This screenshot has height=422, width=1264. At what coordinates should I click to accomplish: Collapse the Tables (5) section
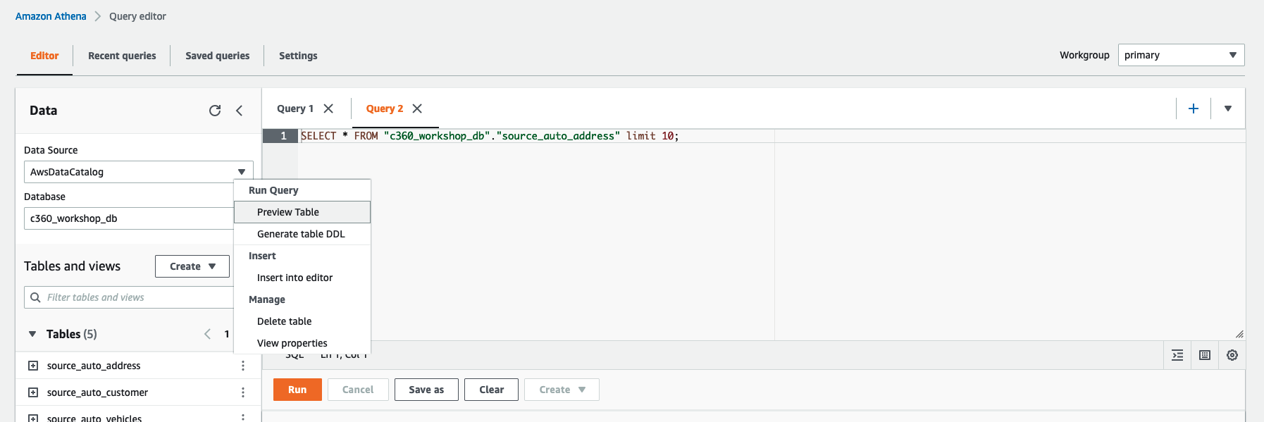coord(32,334)
